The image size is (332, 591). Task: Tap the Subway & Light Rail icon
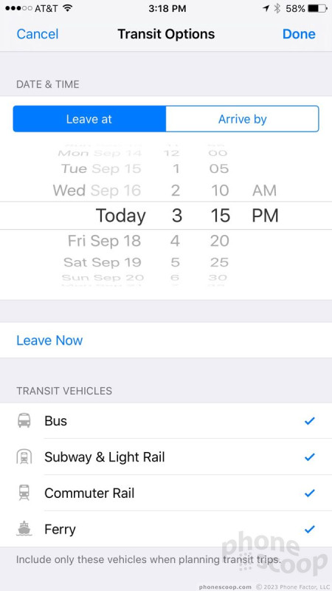point(24,457)
